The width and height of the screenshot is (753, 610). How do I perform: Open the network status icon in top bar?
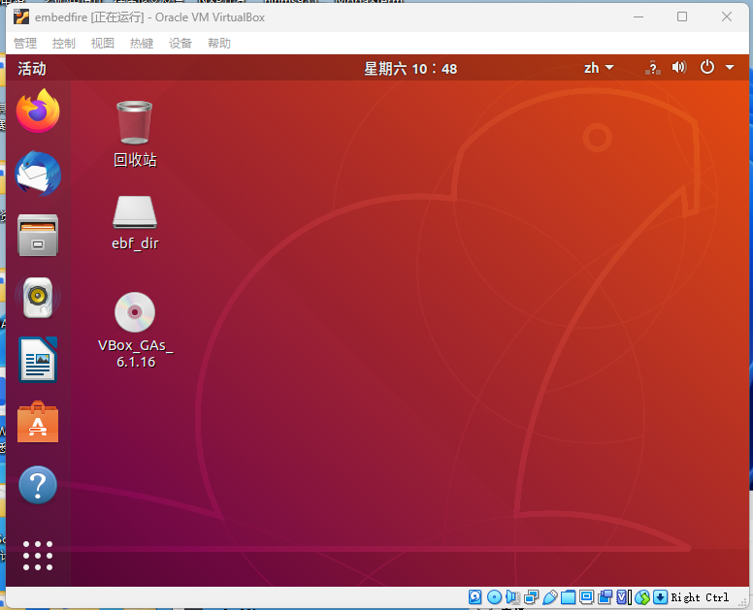[x=652, y=68]
